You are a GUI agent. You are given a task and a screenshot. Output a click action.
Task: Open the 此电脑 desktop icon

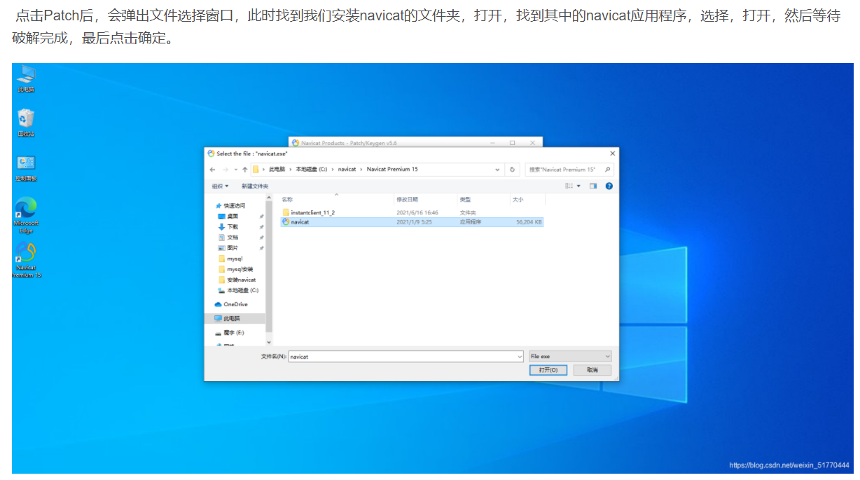(26, 78)
